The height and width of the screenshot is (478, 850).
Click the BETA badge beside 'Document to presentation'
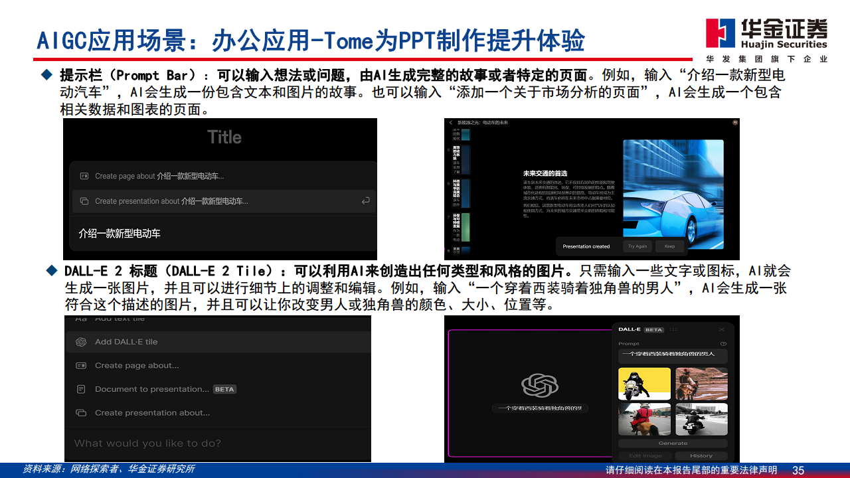click(x=224, y=389)
